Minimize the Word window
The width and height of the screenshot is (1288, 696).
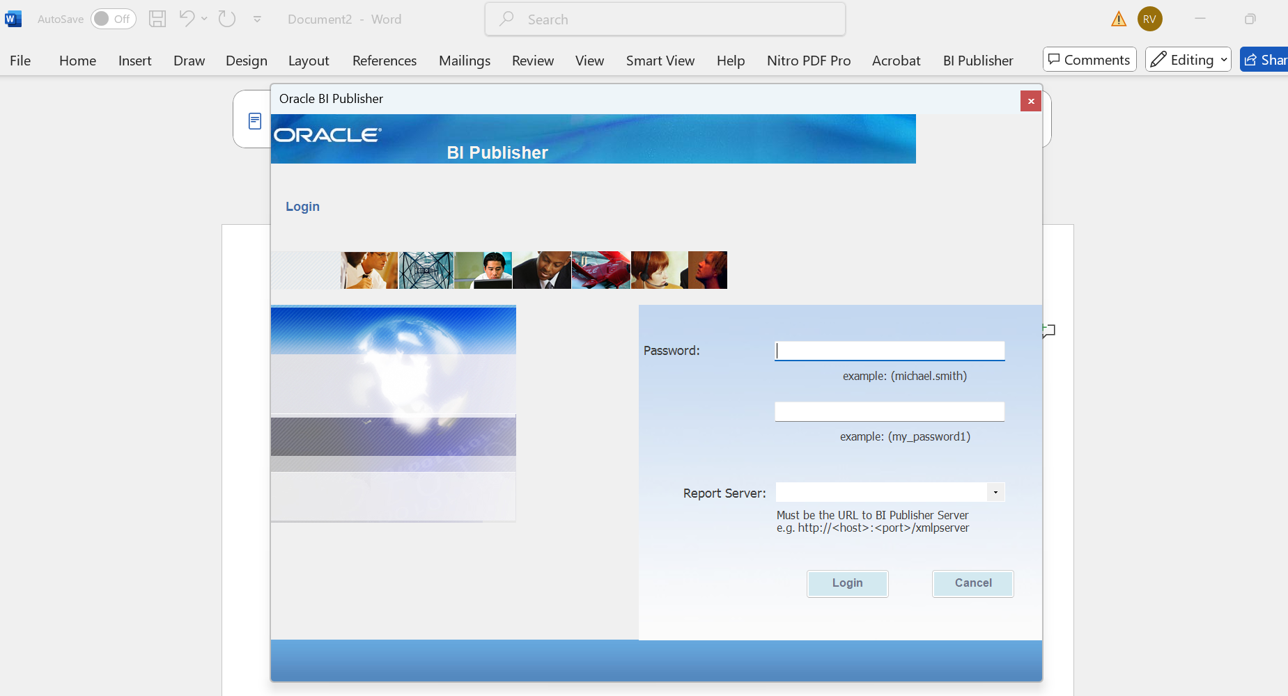(1200, 19)
